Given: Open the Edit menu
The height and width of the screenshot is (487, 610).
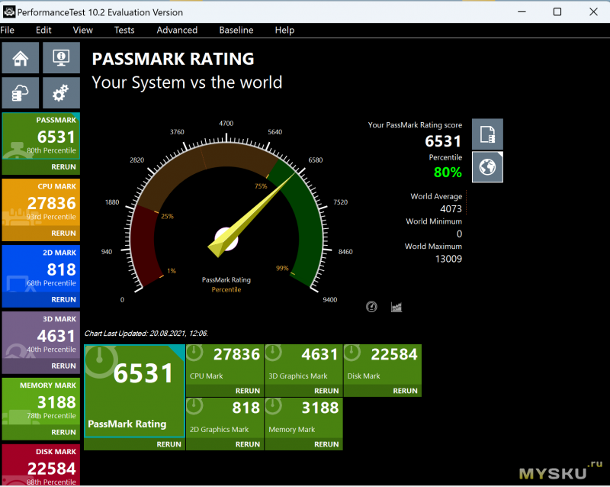Looking at the screenshot, I should [43, 30].
